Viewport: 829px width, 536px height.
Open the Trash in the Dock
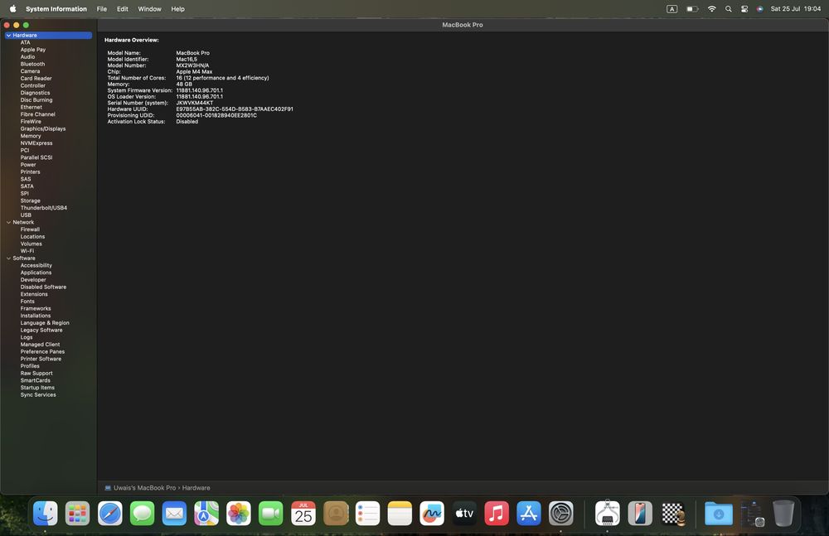[x=783, y=514]
